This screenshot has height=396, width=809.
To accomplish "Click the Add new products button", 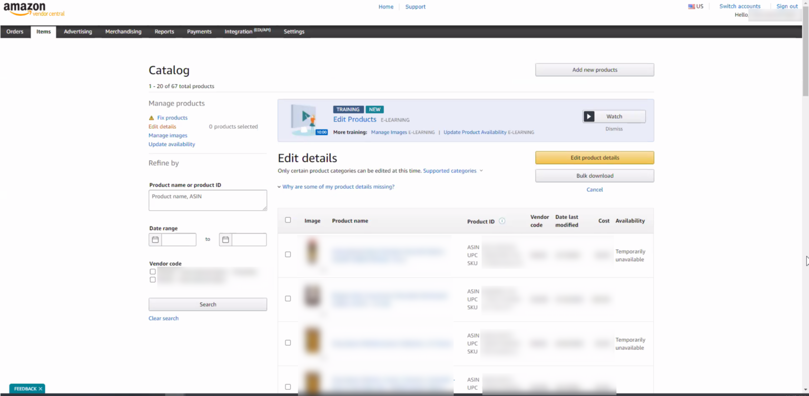I will pos(594,69).
